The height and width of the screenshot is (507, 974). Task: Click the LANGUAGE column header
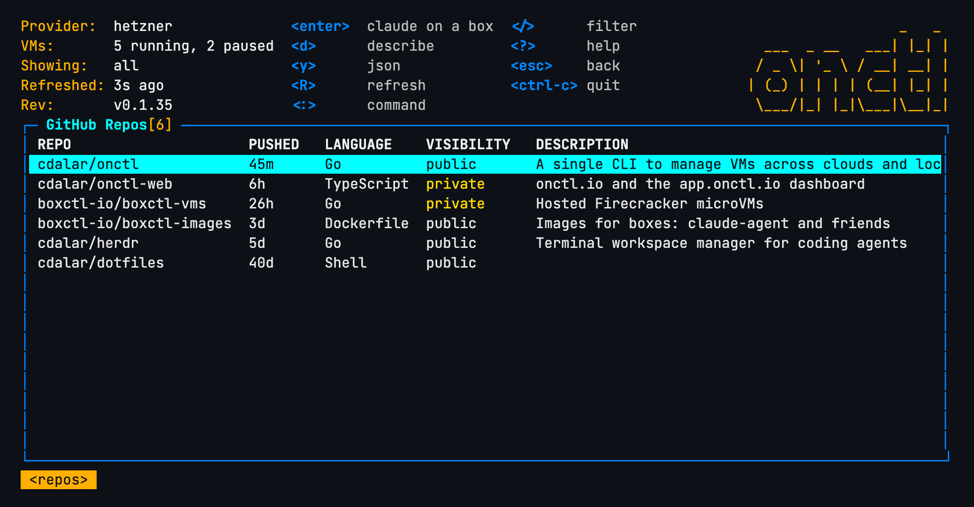[x=358, y=145]
